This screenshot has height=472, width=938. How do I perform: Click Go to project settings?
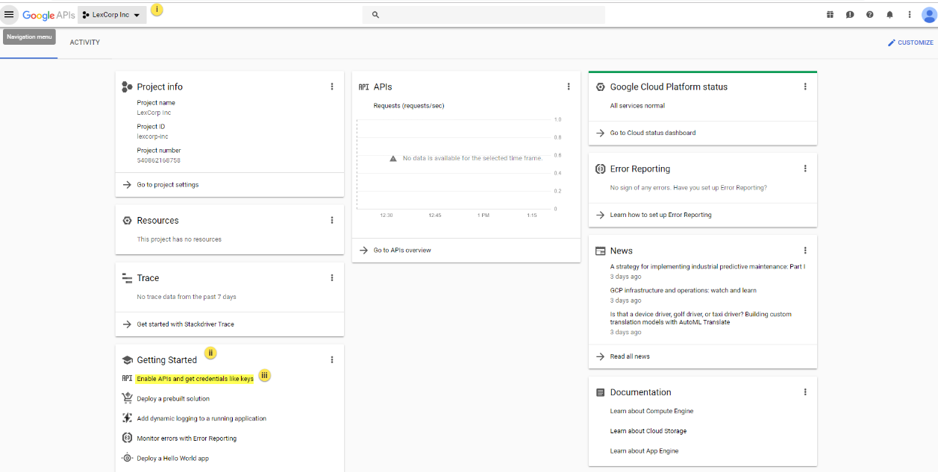point(168,185)
